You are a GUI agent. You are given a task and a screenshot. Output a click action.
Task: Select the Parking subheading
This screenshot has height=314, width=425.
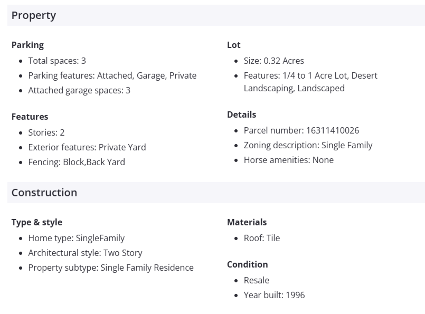[27, 45]
